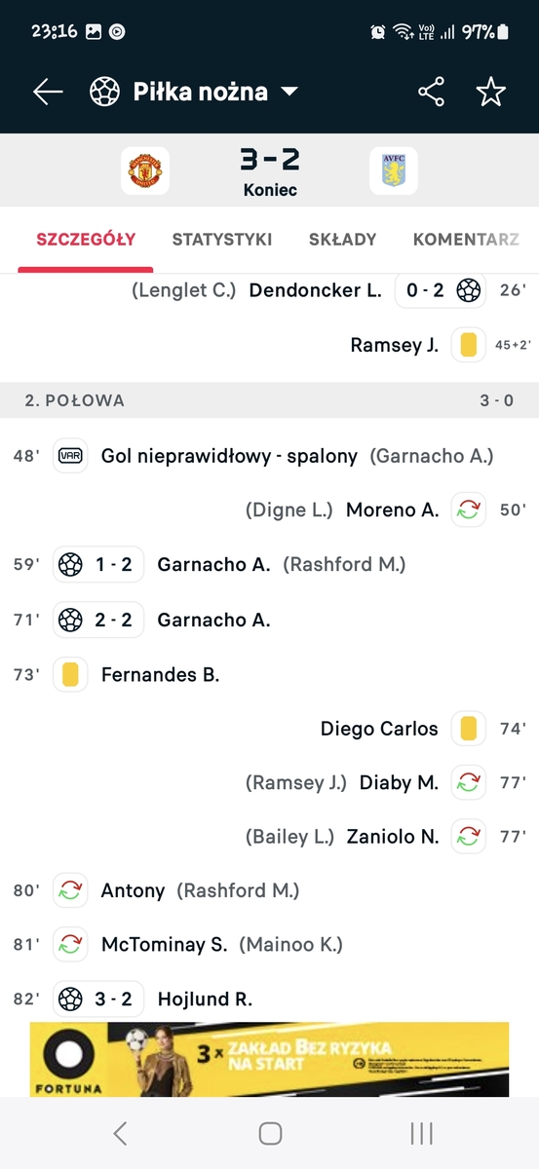Tap Fernandes B. yellow card icon
The height and width of the screenshot is (1169, 539).
click(70, 674)
